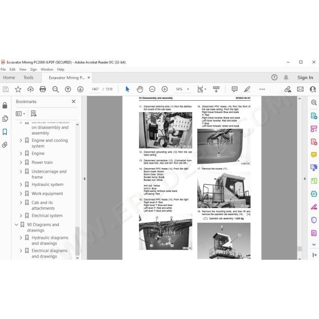Add a comment sticky note
This screenshot has height=319, width=319.
point(235,89)
